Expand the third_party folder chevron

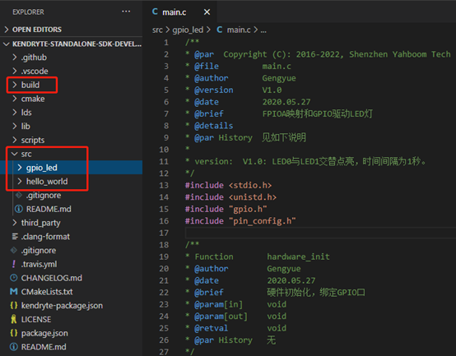click(x=15, y=223)
